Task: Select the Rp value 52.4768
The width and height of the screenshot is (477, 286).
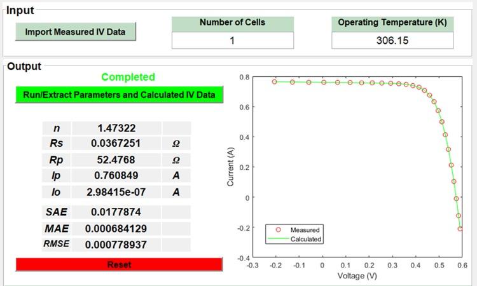Action: [116, 160]
